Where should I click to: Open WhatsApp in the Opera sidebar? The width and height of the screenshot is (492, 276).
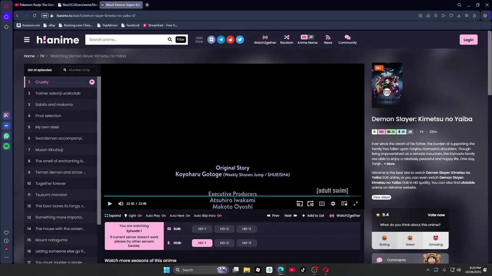(7, 136)
